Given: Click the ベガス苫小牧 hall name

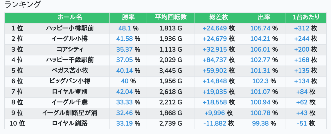Looking at the screenshot, I should [x=70, y=70].
